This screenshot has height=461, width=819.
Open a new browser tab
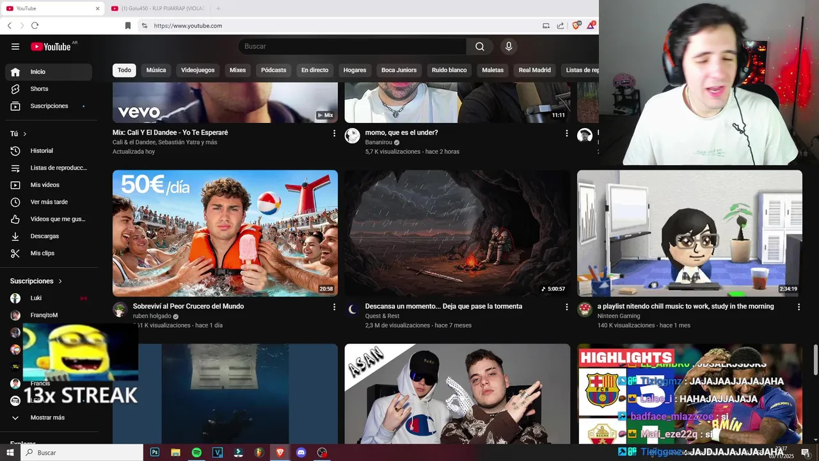[x=218, y=8]
